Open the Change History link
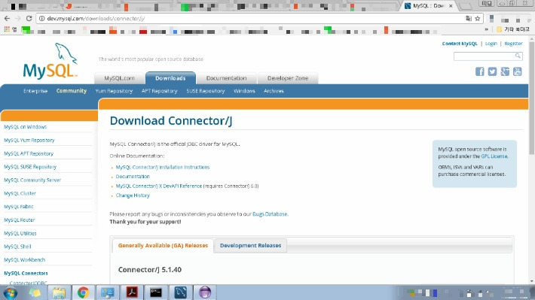Screen dimensions: 535x300 click(133, 195)
